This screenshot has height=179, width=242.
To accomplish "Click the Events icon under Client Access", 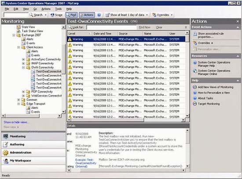I will pyautogui.click(x=28, y=55).
